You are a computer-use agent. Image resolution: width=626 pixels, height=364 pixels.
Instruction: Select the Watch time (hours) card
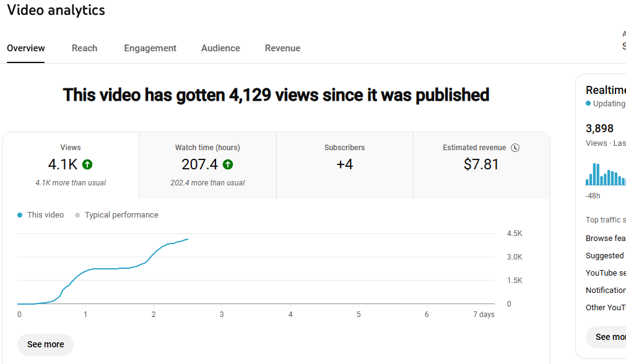pyautogui.click(x=207, y=165)
